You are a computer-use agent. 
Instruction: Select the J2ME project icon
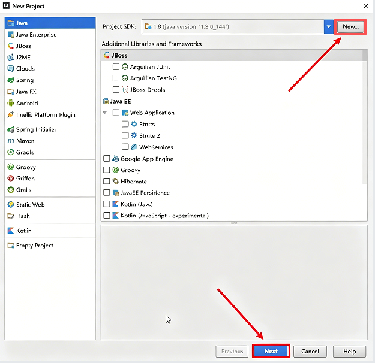(11, 58)
